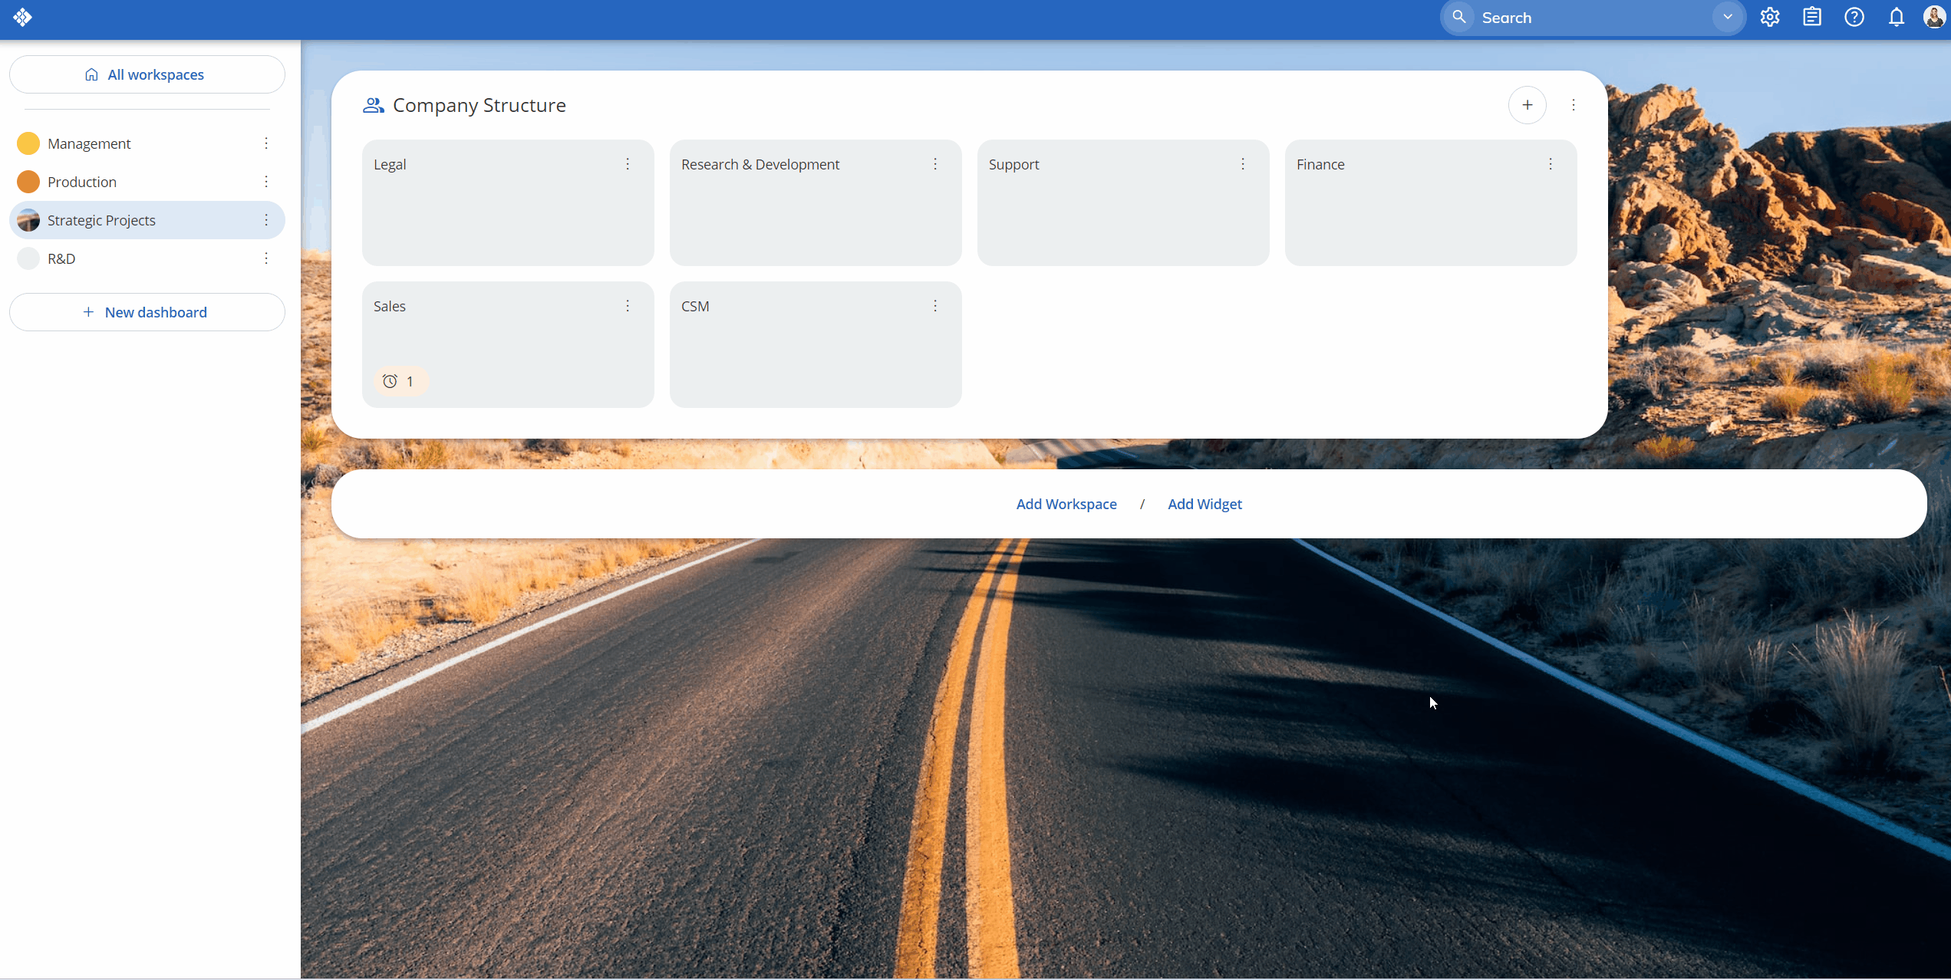Open three-dot menu for Management dashboard
Viewport: 1951px width, 980px height.
pyautogui.click(x=266, y=143)
